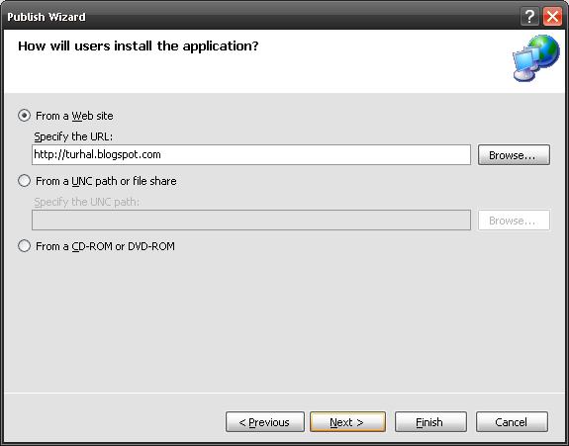The image size is (569, 446).
Task: Choose the UNC path or file share radio button
Action: (x=25, y=181)
